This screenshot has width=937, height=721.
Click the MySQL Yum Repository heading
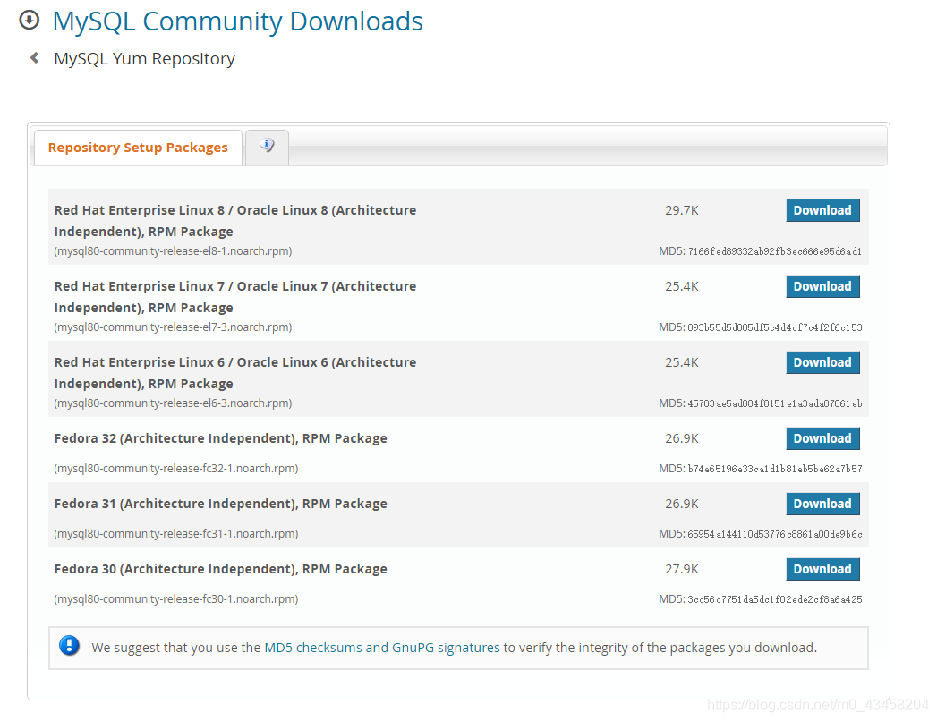tap(145, 58)
